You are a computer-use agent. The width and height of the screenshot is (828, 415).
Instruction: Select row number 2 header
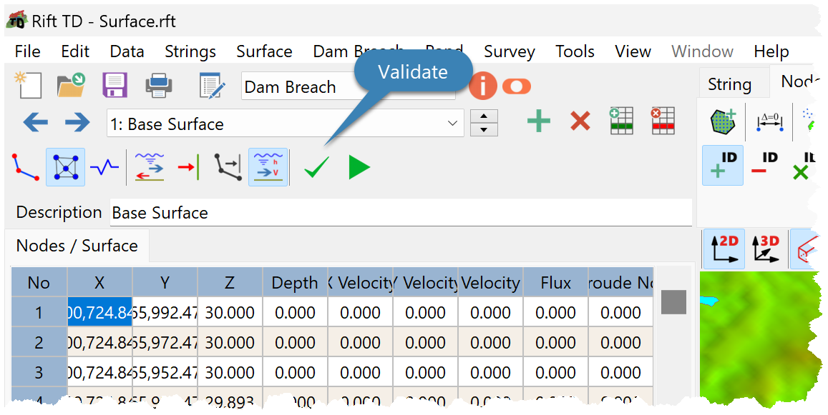coord(39,342)
